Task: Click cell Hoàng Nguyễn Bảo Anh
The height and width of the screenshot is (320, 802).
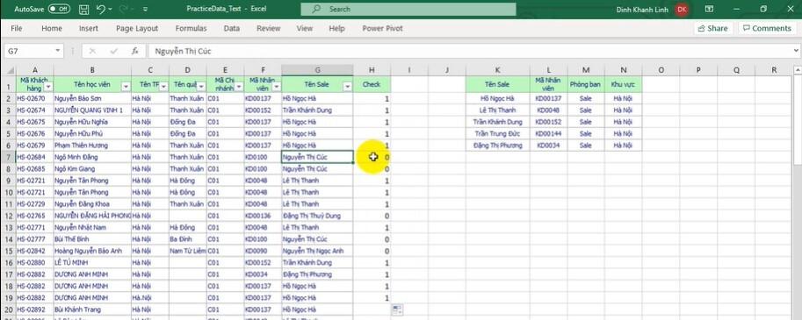Action: (92, 251)
